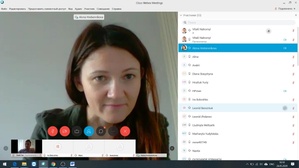
Task: Click the Подключено connection status
Action: pyautogui.click(x=285, y=9)
